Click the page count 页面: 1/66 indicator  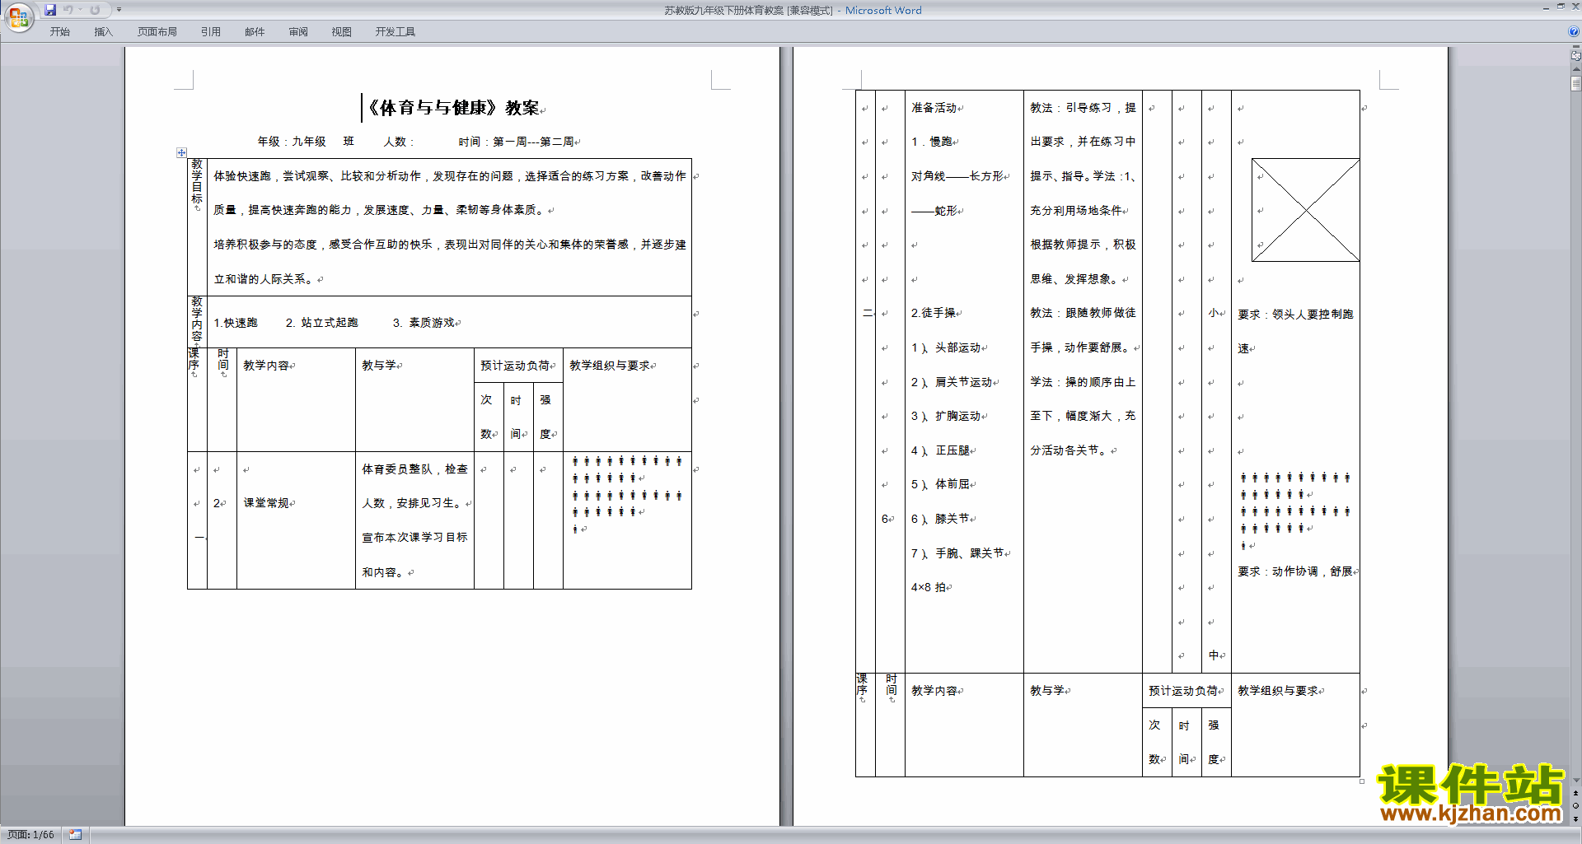click(x=31, y=835)
